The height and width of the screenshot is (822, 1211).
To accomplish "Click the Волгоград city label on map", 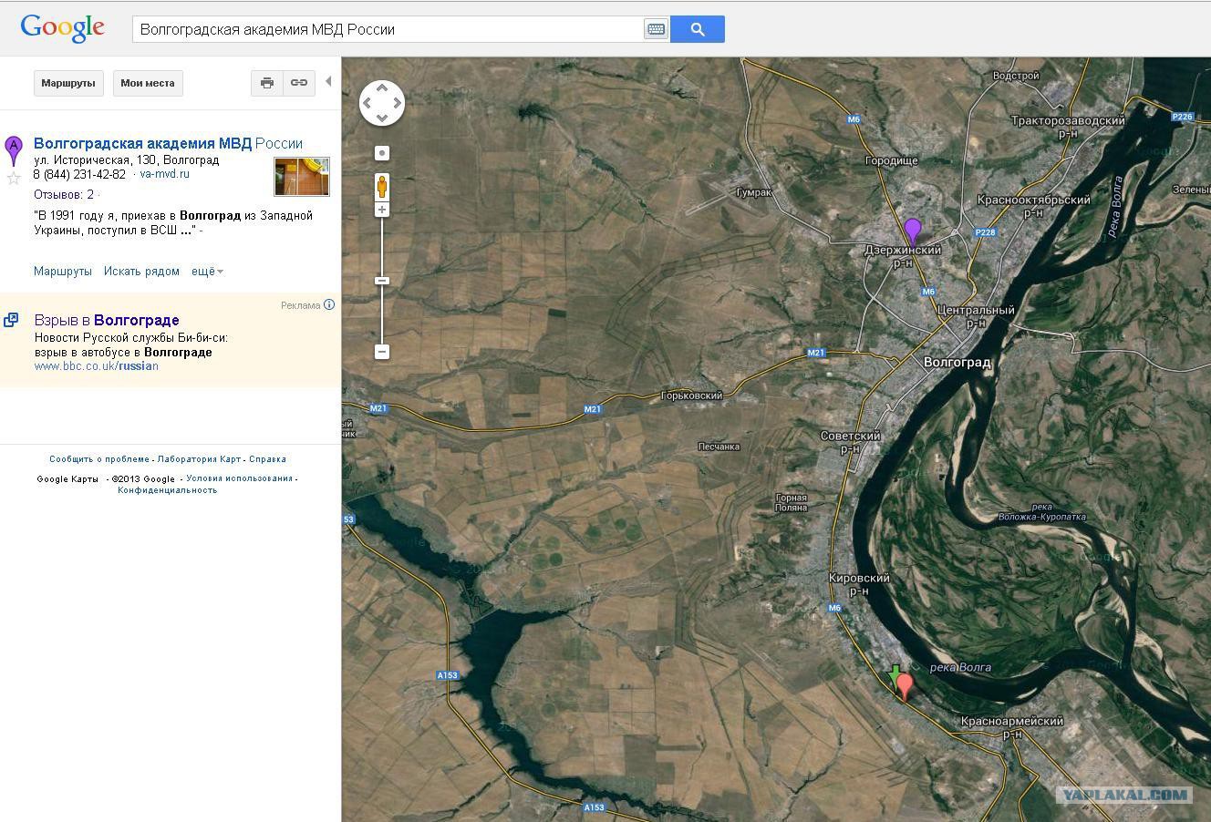I will [957, 362].
